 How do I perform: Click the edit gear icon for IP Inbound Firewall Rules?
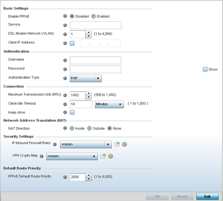[124, 144]
